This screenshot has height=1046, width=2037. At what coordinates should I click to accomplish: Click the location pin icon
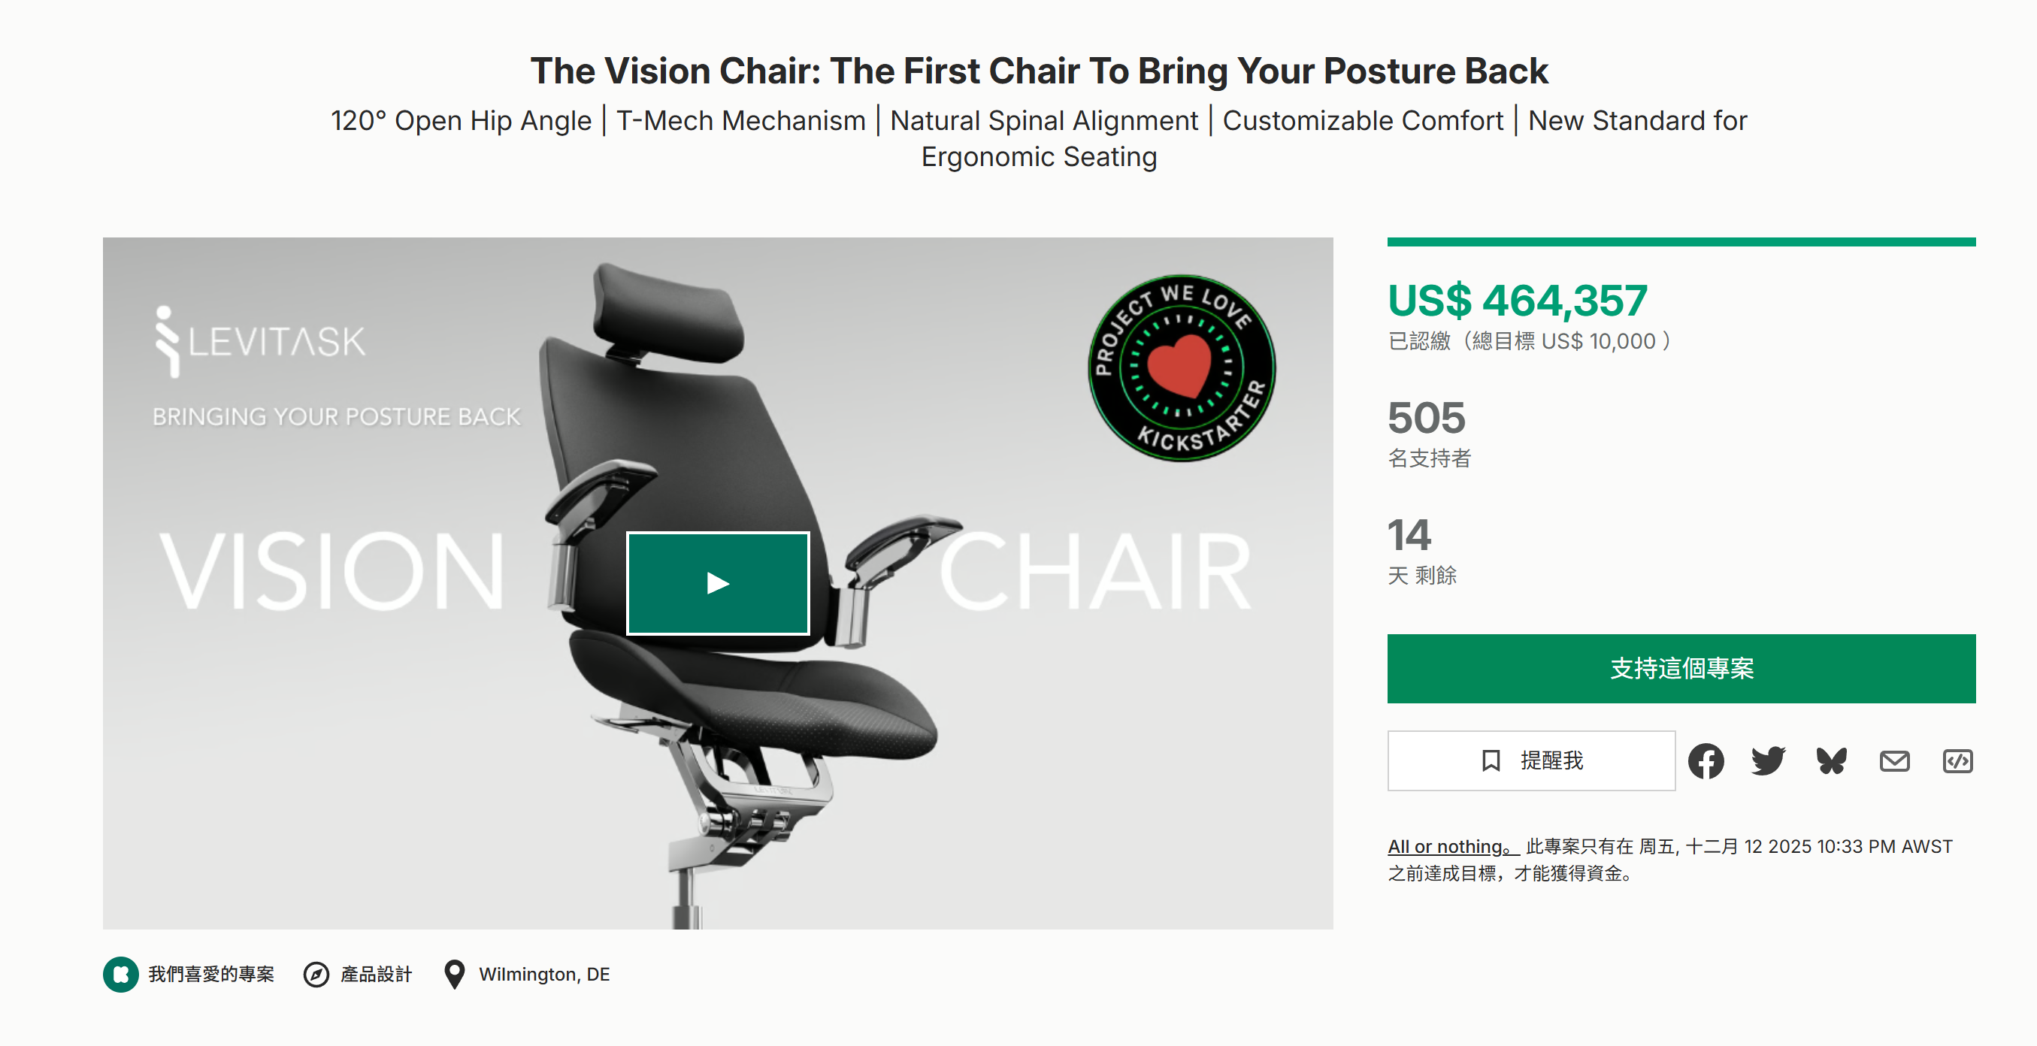click(454, 974)
